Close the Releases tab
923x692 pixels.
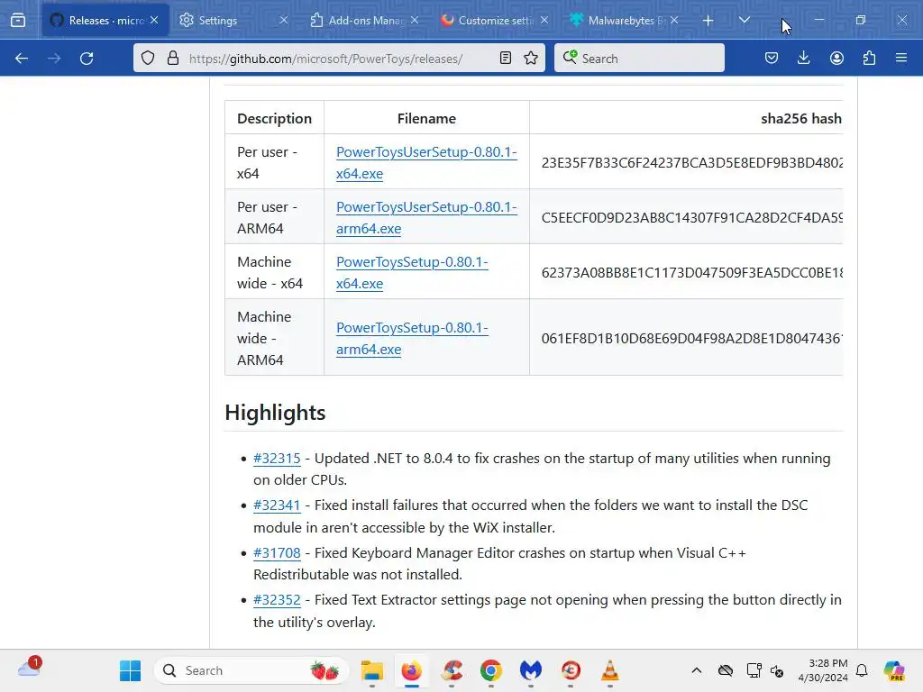point(154,20)
